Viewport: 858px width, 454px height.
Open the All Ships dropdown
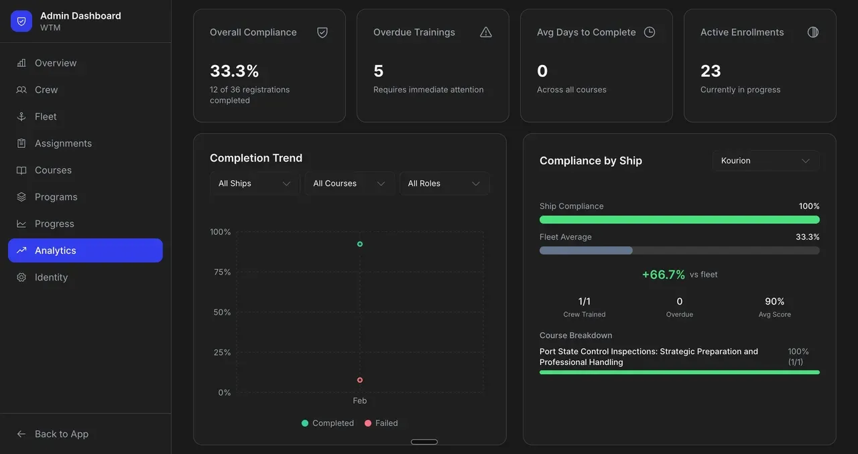click(x=254, y=183)
